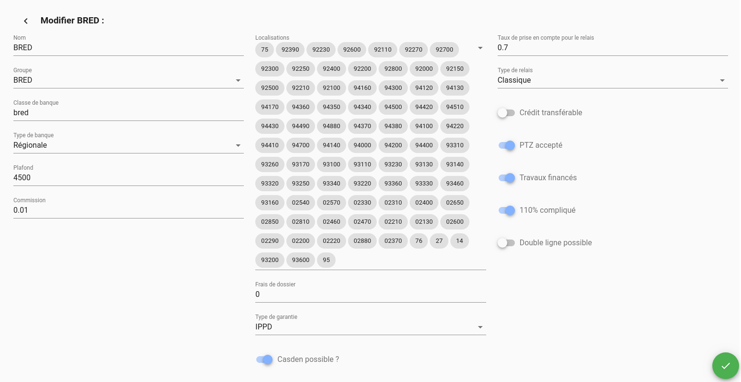The image size is (741, 382).
Task: Select the 75 location chip
Action: (x=265, y=50)
